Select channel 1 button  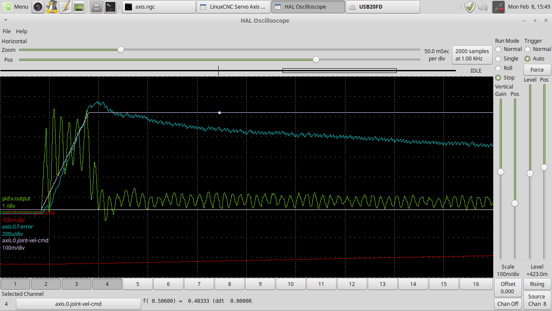click(15, 284)
